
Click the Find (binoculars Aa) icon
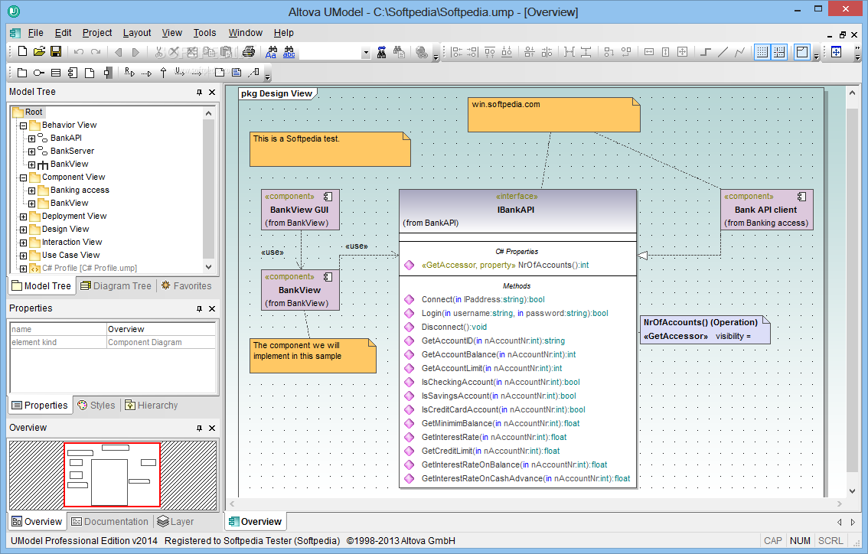[x=271, y=52]
